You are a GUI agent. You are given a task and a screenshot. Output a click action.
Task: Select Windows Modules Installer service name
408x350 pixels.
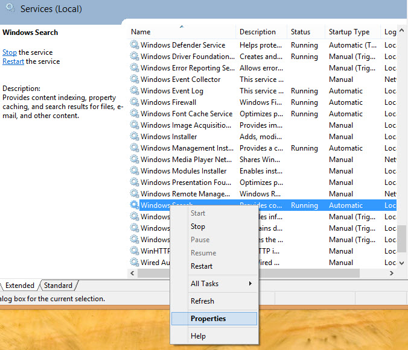click(x=183, y=171)
